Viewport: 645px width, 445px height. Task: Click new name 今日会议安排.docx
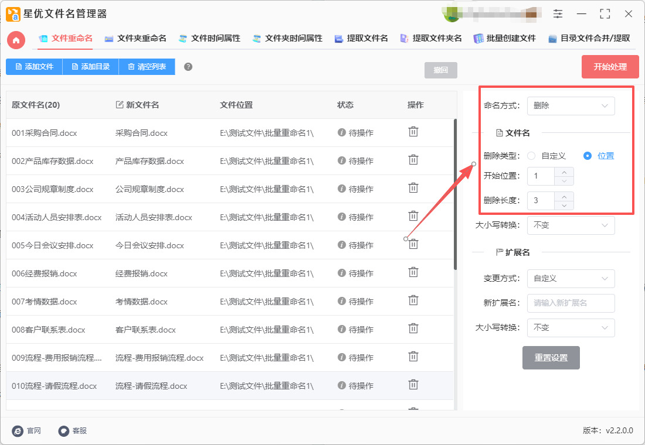150,246
